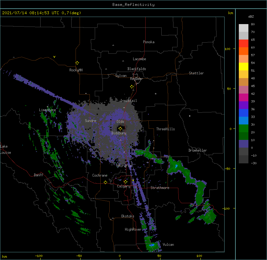Select the Sylvan label

tap(121, 76)
